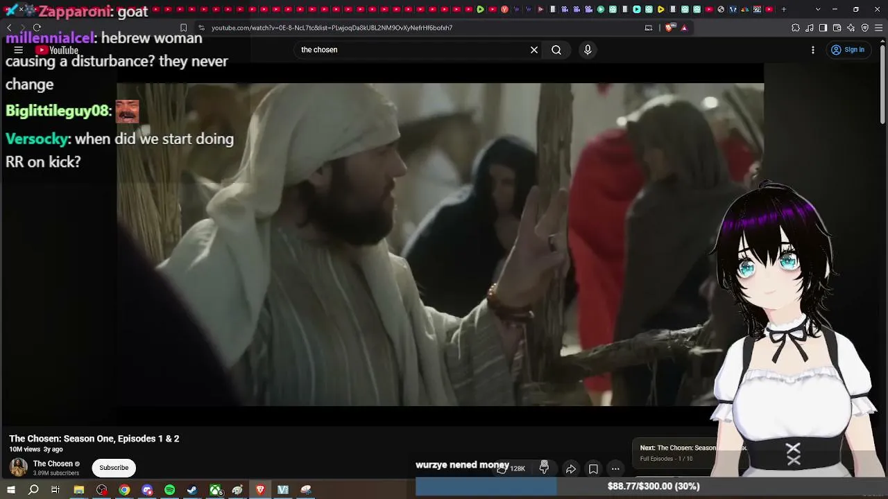Bookmark this page in the browser

(x=183, y=28)
